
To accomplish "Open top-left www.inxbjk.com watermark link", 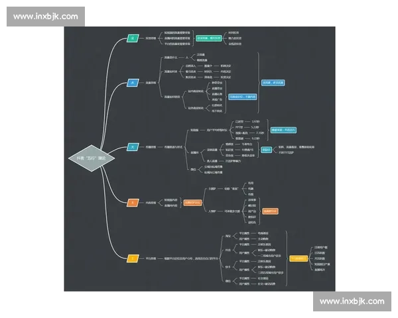I will [45, 16].
